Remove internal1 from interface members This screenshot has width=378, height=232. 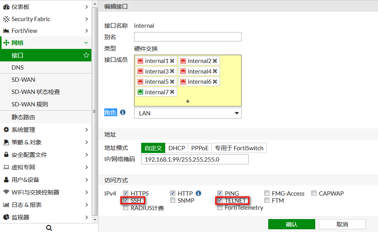tap(172, 61)
